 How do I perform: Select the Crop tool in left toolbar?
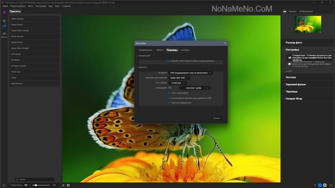point(4,21)
